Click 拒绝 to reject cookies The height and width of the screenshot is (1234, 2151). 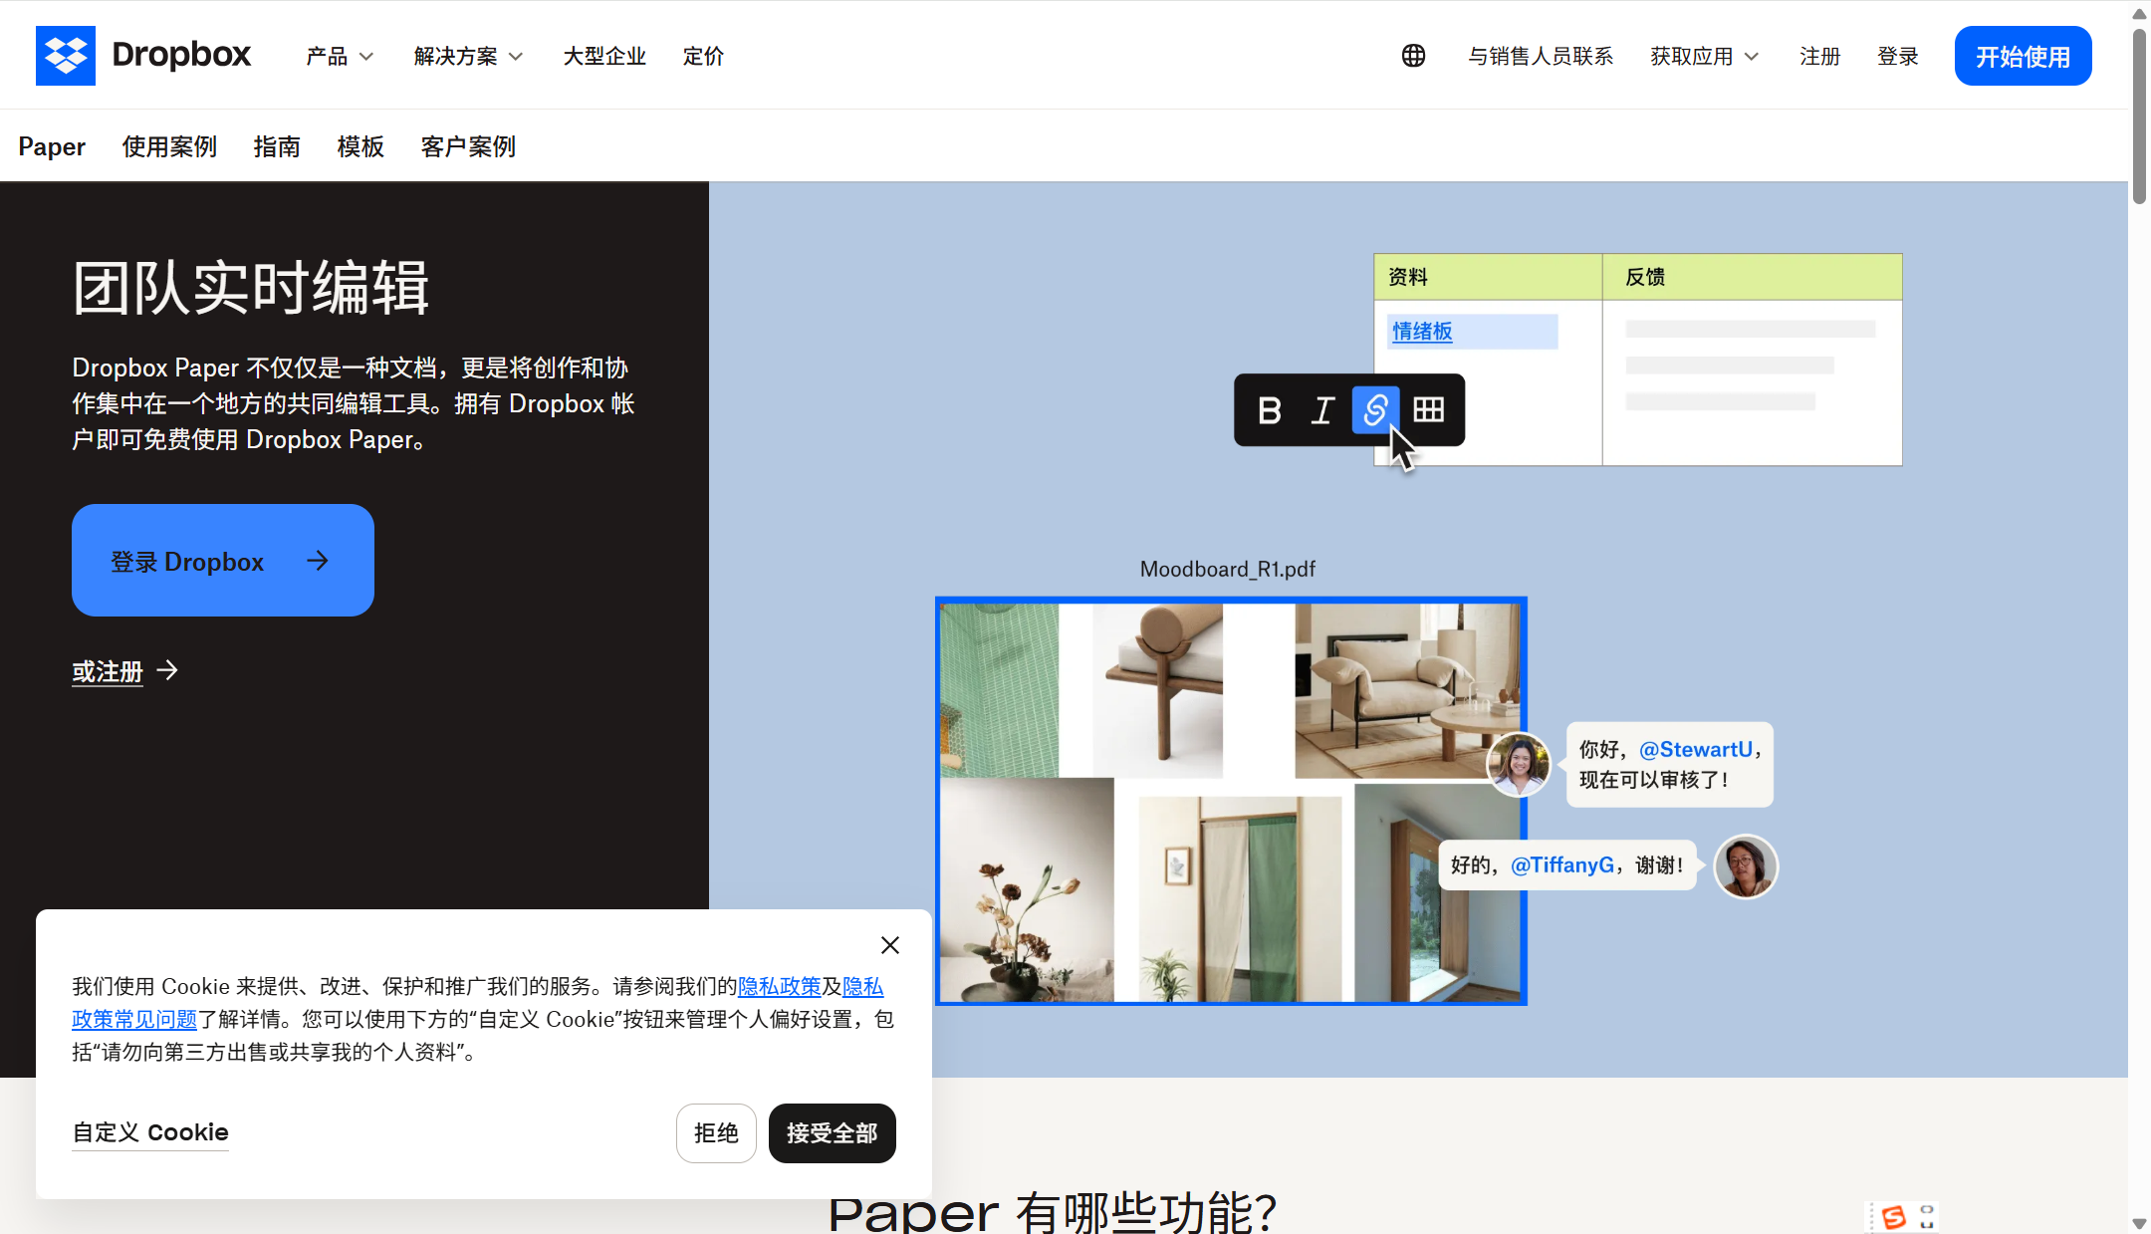[x=715, y=1133]
